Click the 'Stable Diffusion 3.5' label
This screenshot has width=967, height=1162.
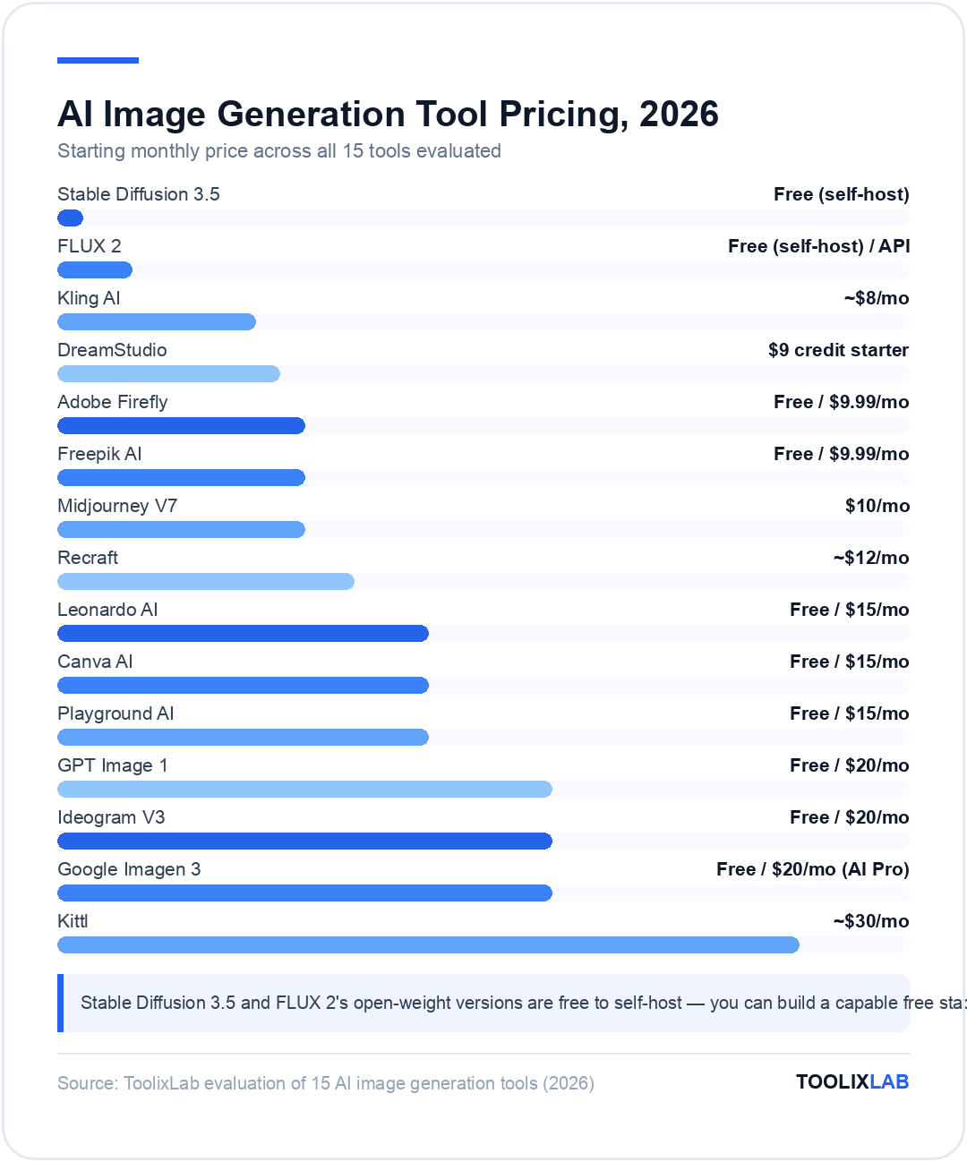click(139, 194)
